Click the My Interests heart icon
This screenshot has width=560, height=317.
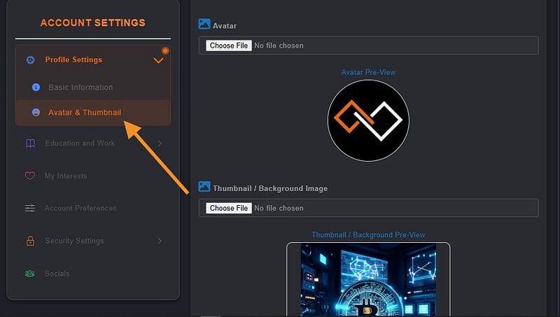(x=30, y=176)
